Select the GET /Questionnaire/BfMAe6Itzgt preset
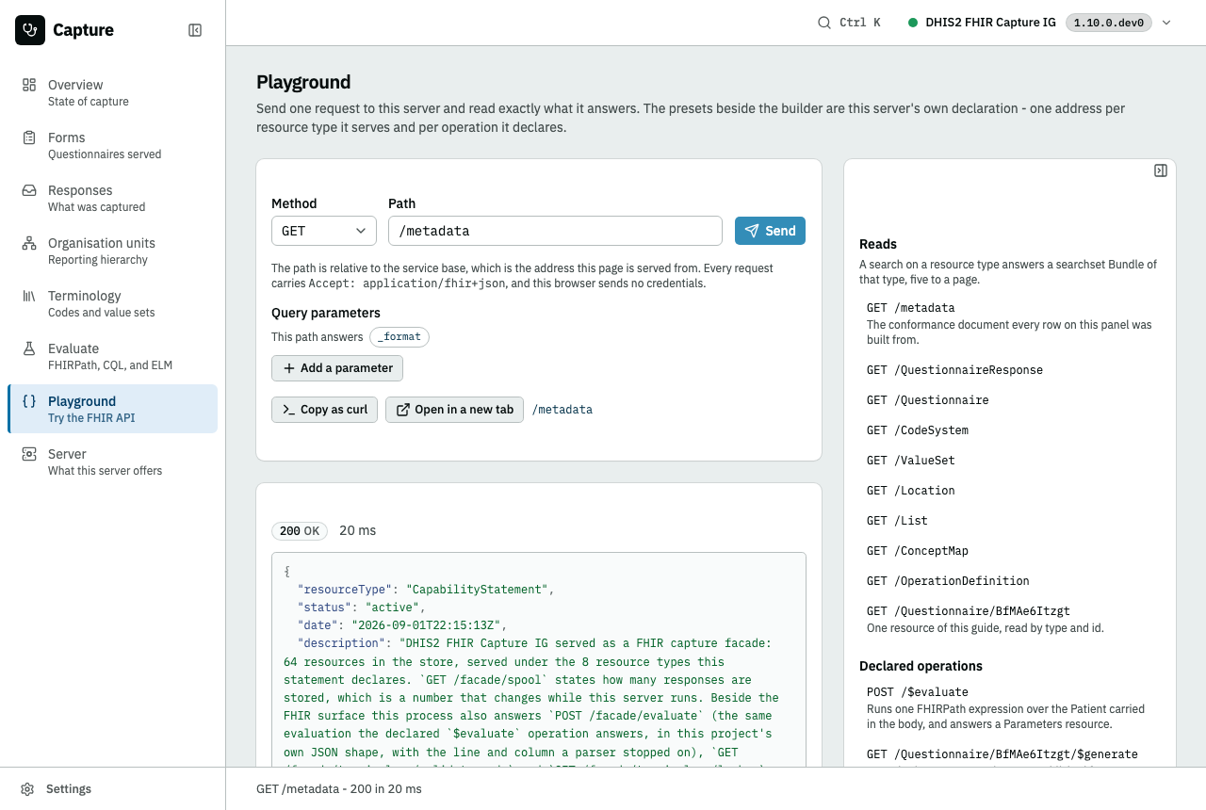This screenshot has height=810, width=1206. 1010,619
